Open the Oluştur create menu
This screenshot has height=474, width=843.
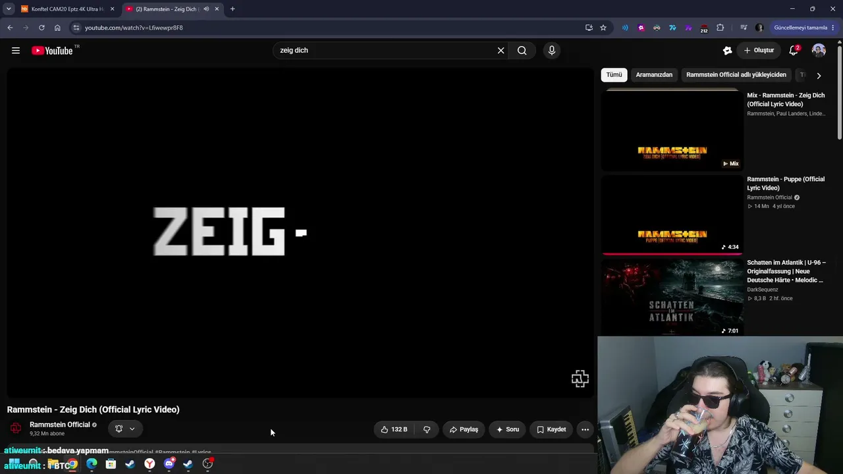tap(759, 51)
